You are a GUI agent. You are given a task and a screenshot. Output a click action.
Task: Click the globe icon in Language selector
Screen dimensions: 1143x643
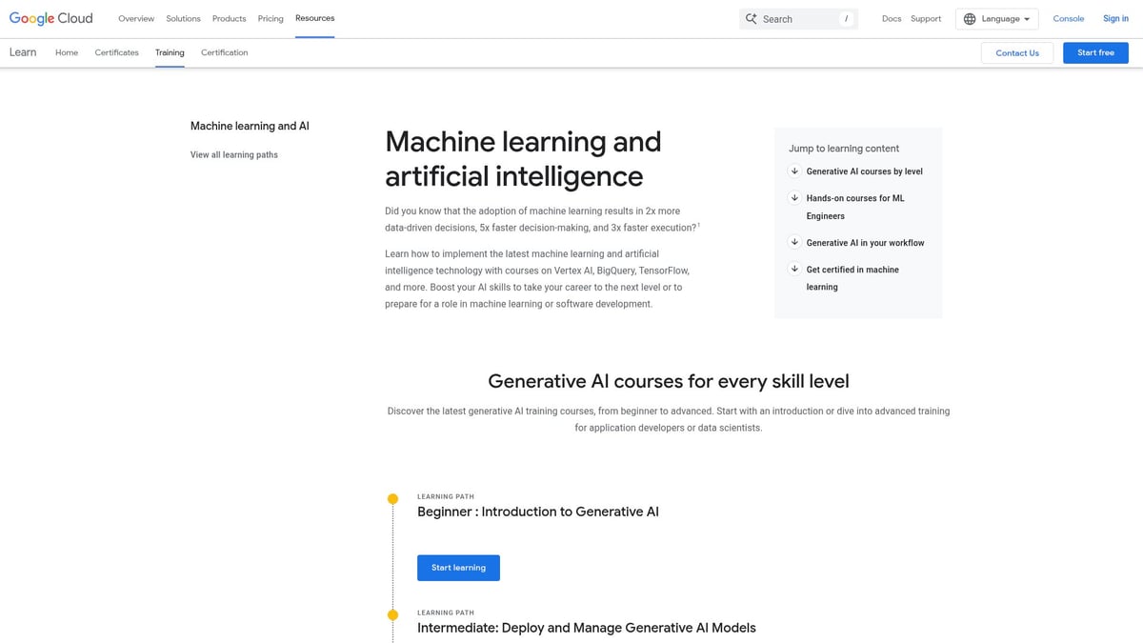pyautogui.click(x=970, y=19)
